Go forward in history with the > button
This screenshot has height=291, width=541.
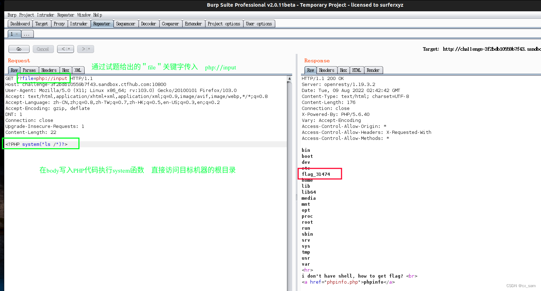[84, 49]
